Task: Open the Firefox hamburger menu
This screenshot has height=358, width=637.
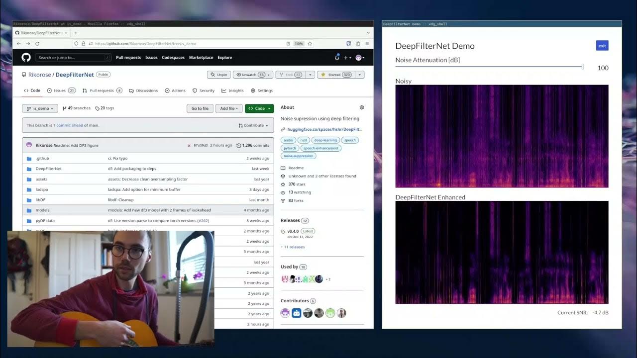Action: point(368,44)
